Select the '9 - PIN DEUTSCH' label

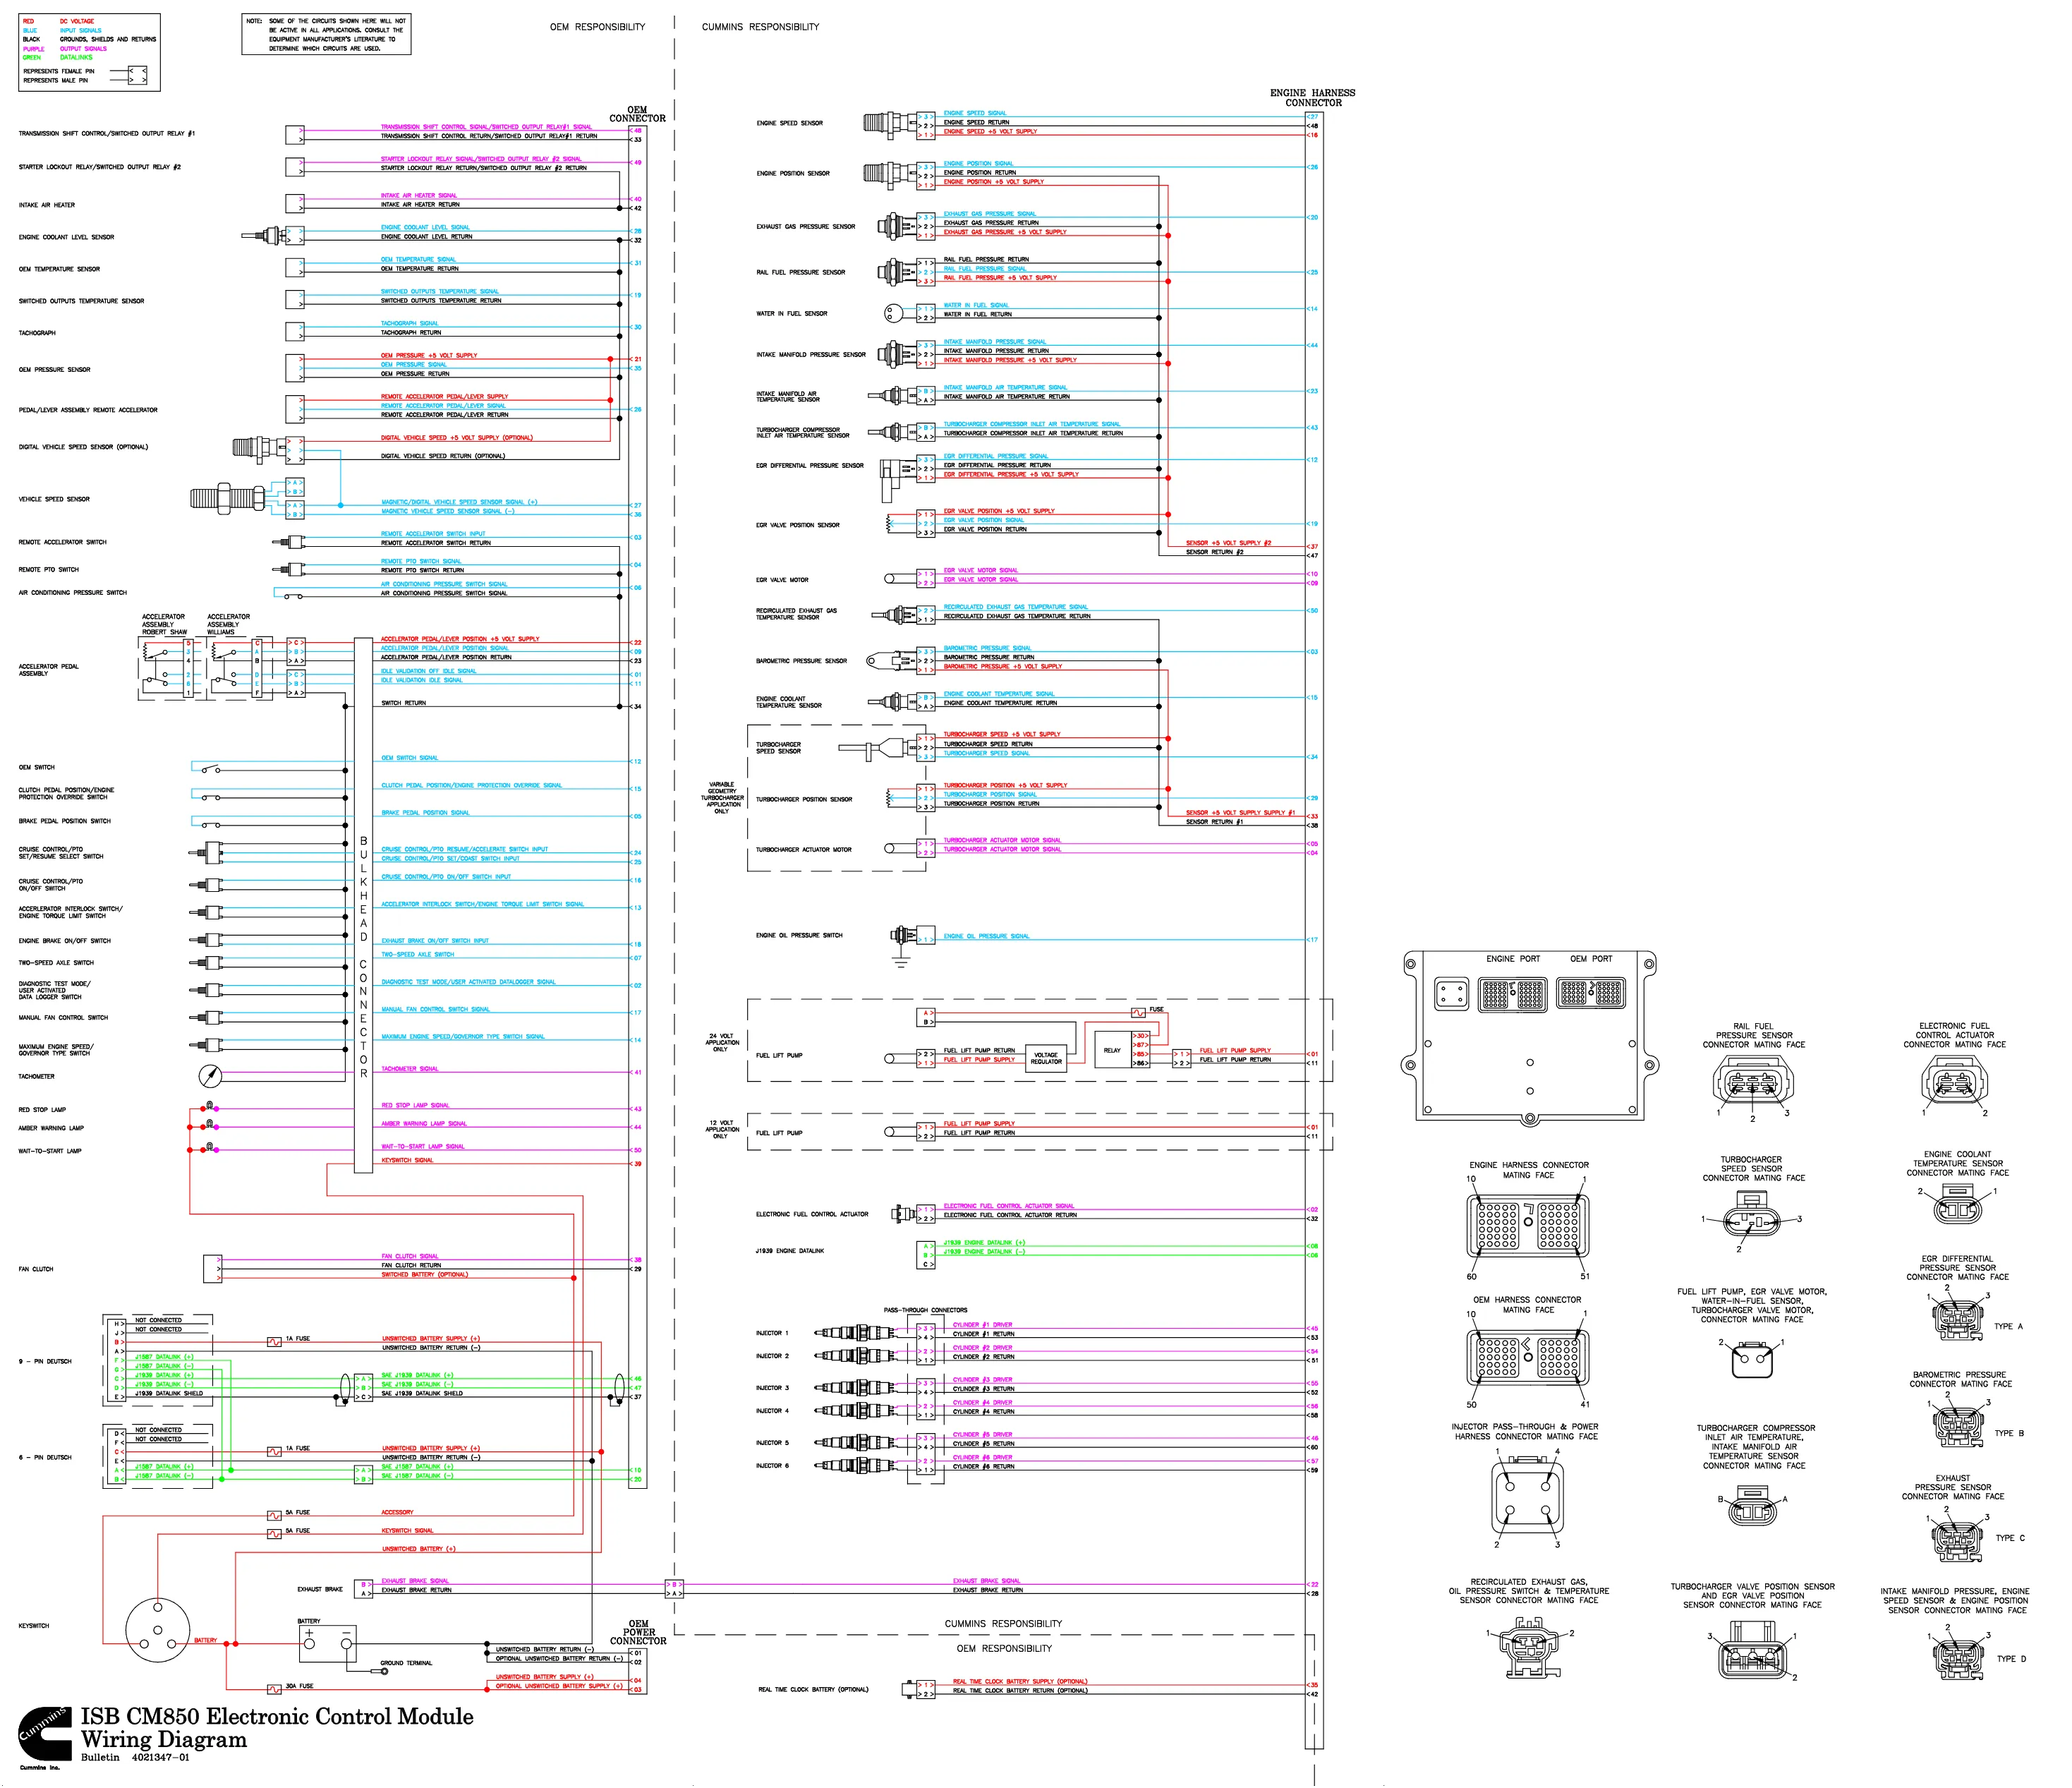click(x=45, y=1361)
